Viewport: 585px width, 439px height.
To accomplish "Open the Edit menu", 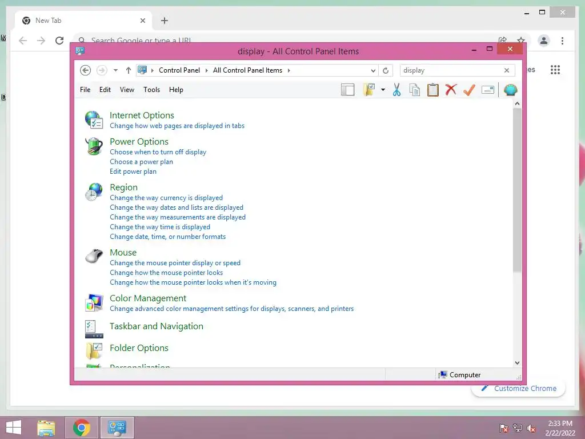I will click(105, 90).
